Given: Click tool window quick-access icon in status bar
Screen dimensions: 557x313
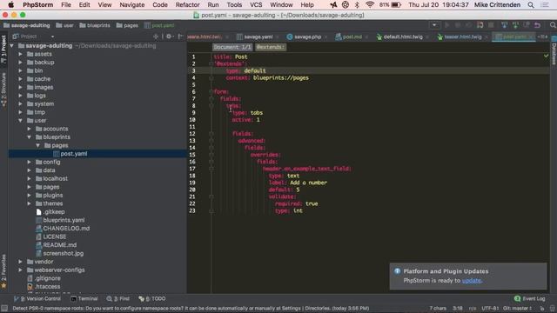Looking at the screenshot, I should pos(4,309).
